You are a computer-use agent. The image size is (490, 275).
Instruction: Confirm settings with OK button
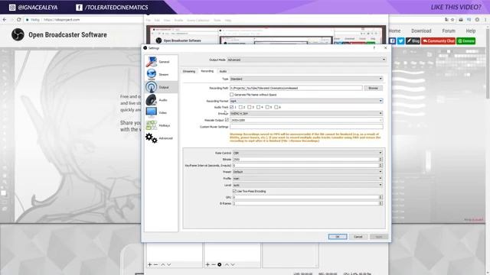coord(338,237)
